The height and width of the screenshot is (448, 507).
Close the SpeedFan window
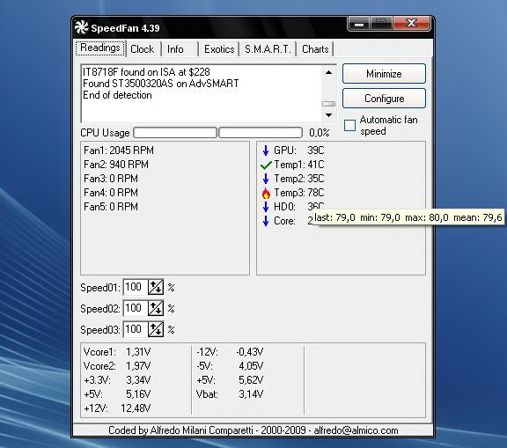point(411,23)
